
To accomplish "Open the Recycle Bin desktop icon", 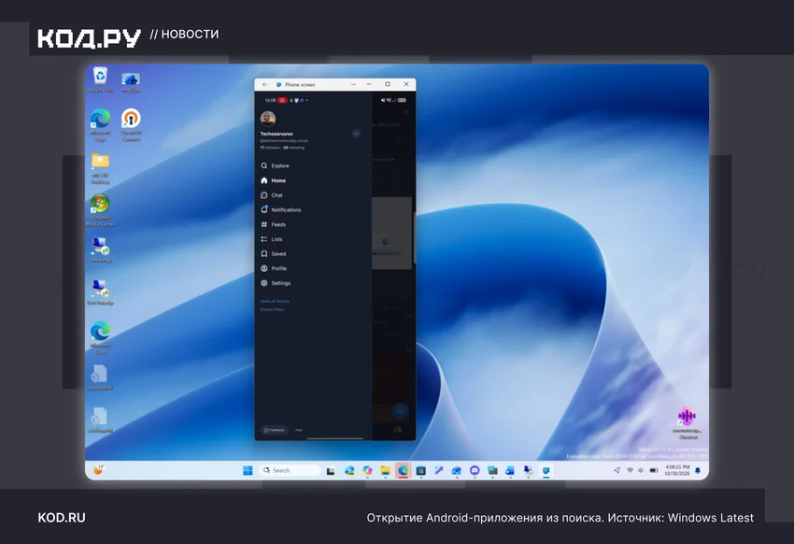I will (100, 80).
